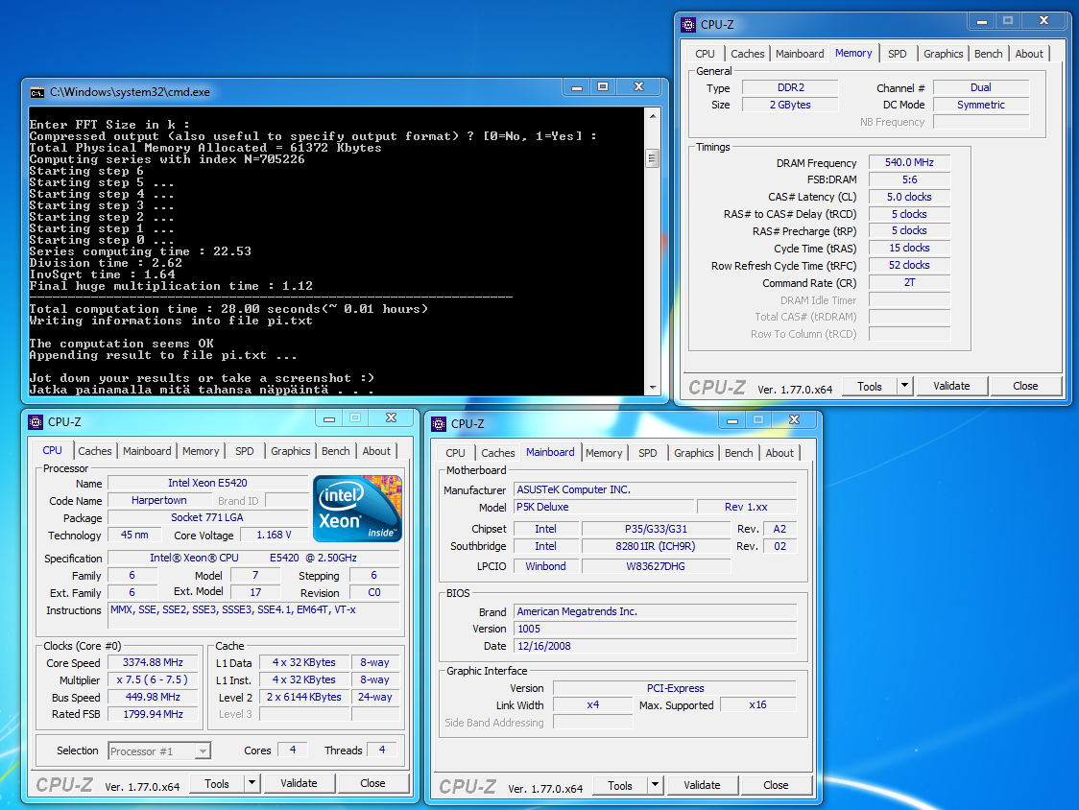Click scroll down arrow in cmd.exe window
The image size is (1079, 810).
[x=653, y=388]
